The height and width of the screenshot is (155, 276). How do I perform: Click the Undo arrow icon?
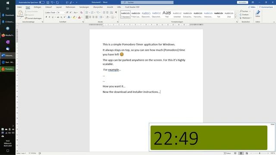pos(52,3)
